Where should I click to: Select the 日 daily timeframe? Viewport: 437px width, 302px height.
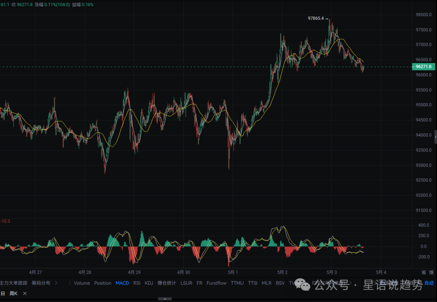(x=3, y=294)
